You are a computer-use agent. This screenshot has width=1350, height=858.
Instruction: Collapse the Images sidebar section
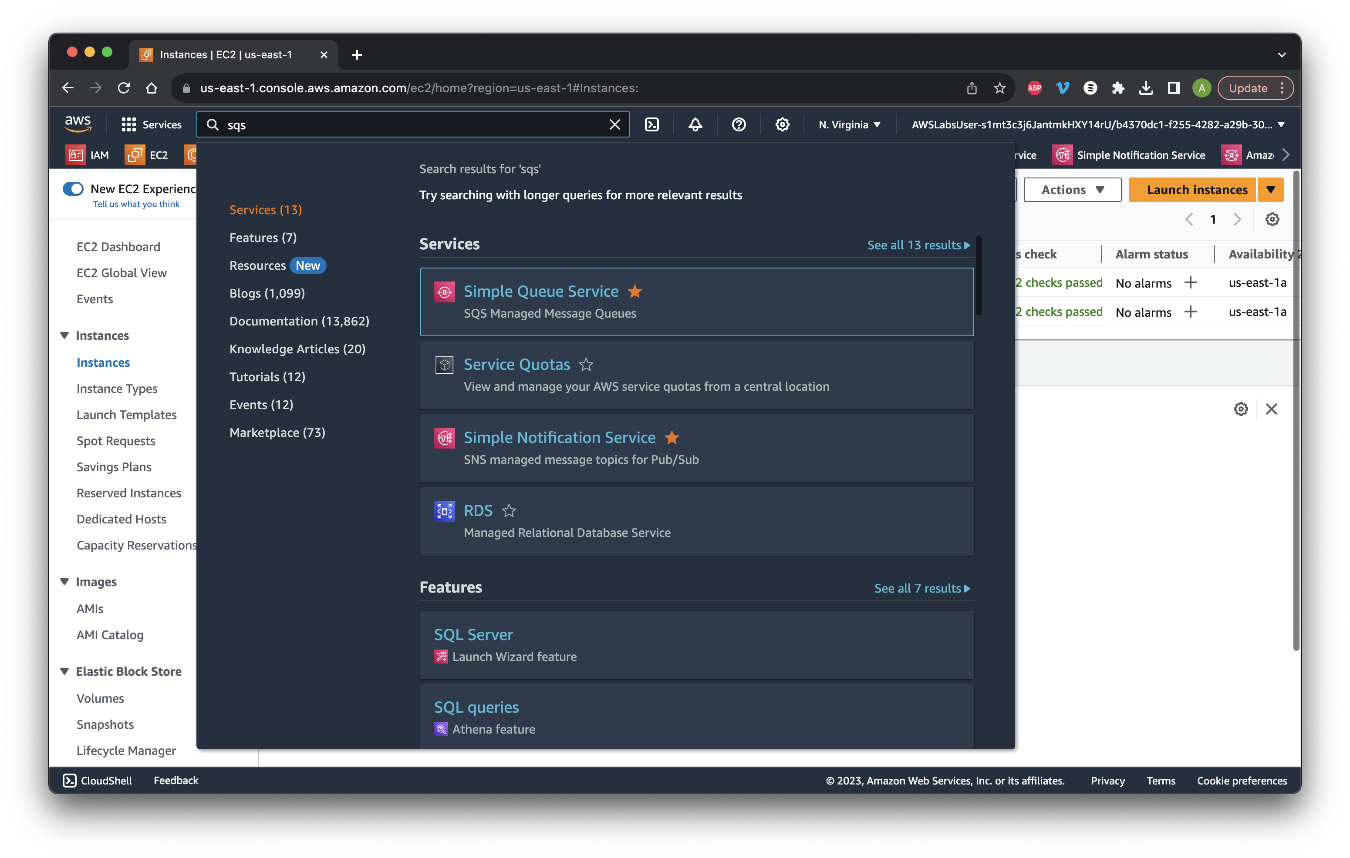click(64, 582)
